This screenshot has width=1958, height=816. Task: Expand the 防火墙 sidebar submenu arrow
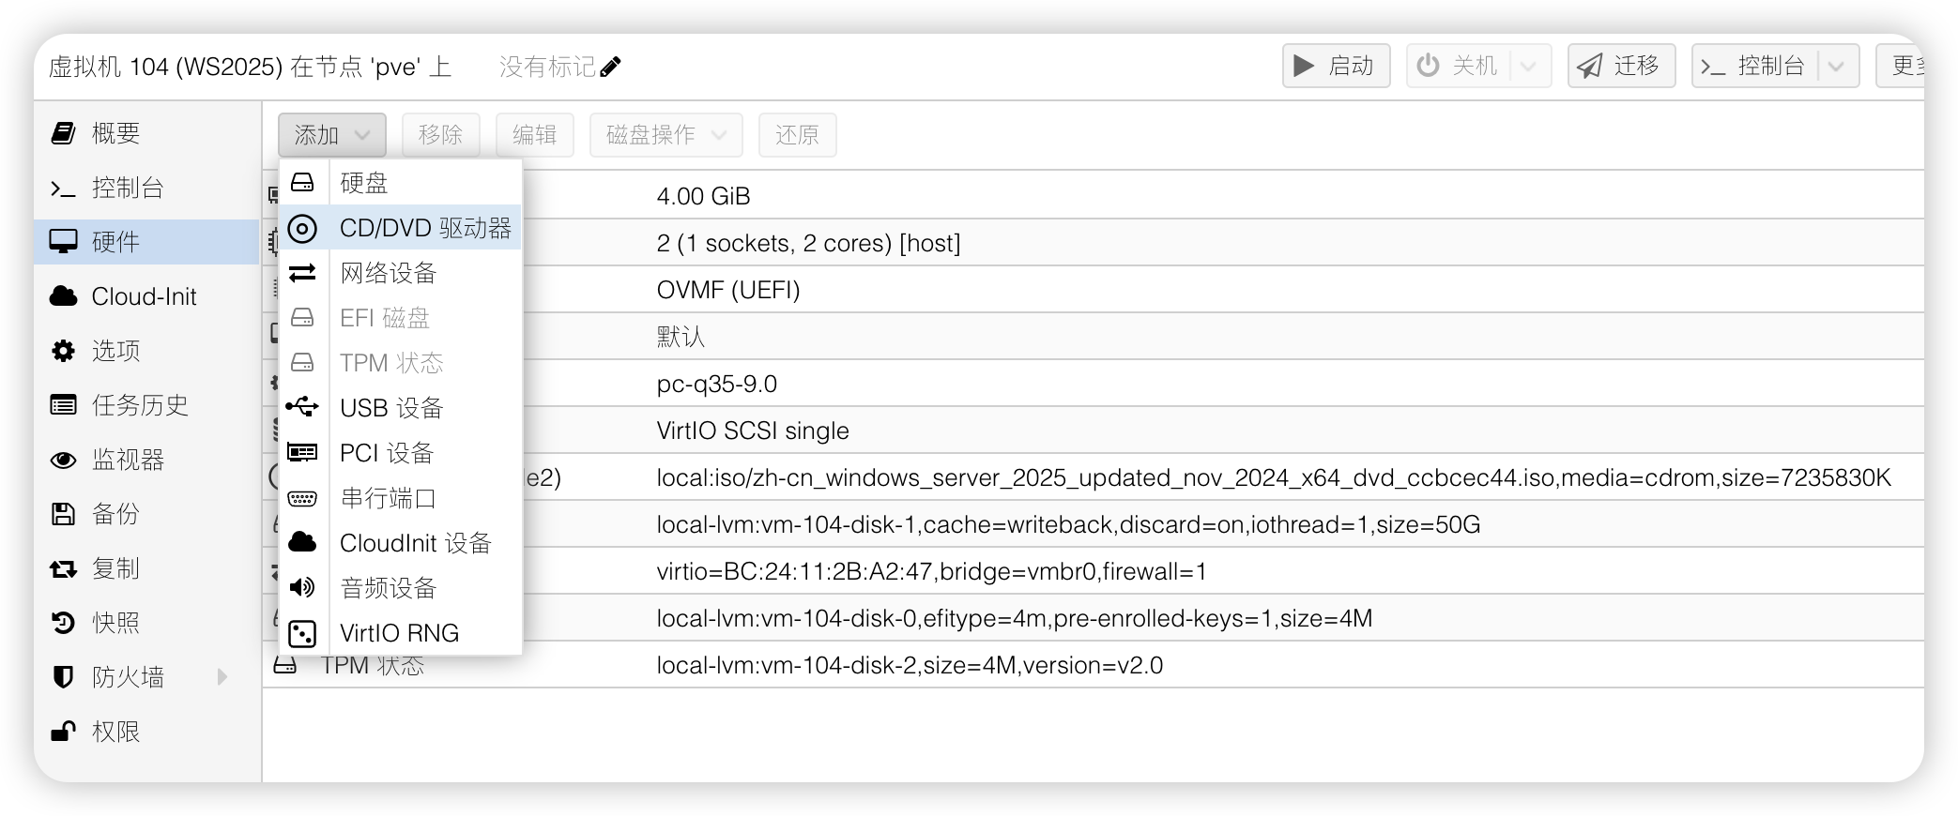click(x=222, y=676)
